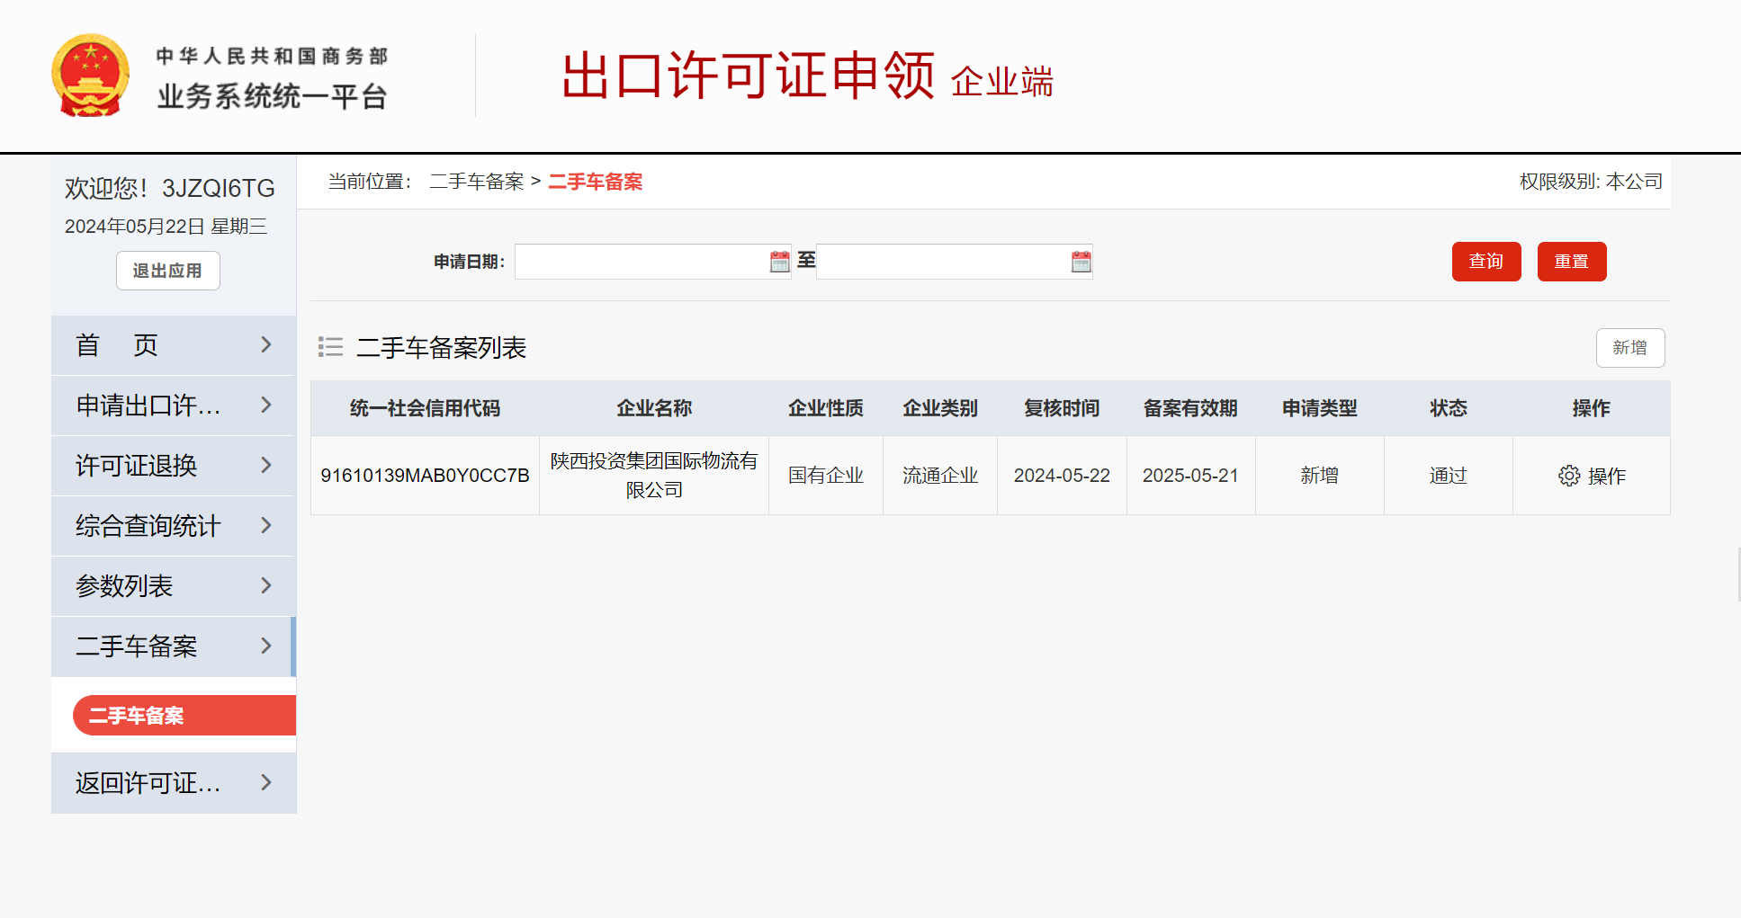Expand the 参数列表 chevron
The image size is (1741, 918).
tap(265, 586)
